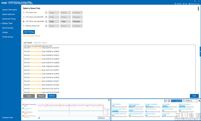Click the CPU Utilization monitor bar
The image size is (201, 121).
coord(119,107)
